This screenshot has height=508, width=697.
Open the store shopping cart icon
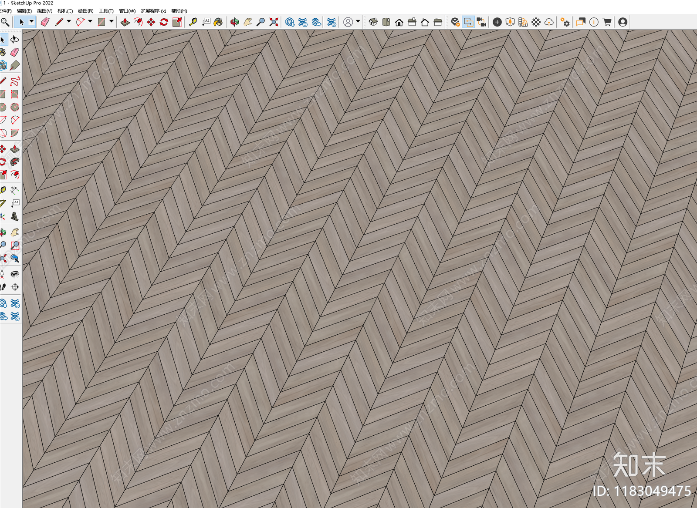607,22
